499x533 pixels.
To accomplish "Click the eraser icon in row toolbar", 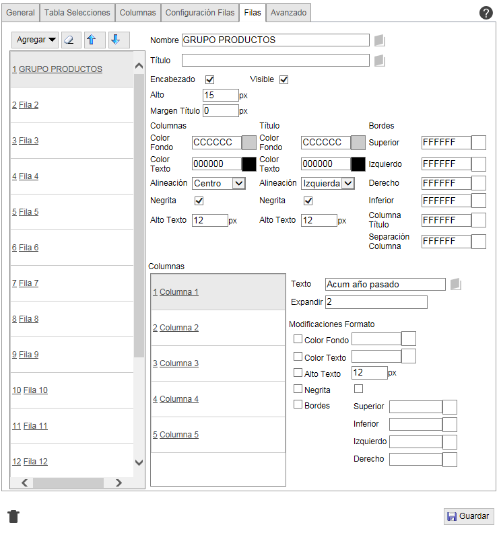I will tap(69, 40).
